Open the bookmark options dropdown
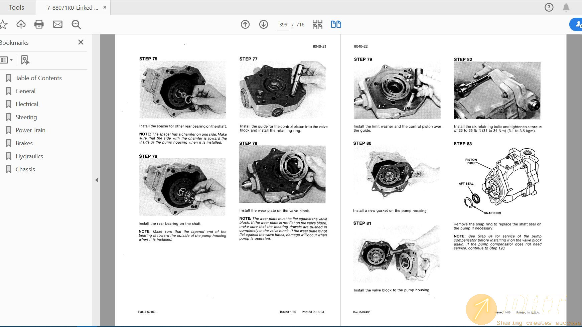This screenshot has width=582, height=327. tap(7, 60)
